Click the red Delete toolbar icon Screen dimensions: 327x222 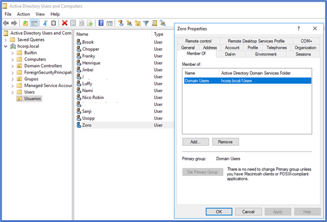(65, 23)
